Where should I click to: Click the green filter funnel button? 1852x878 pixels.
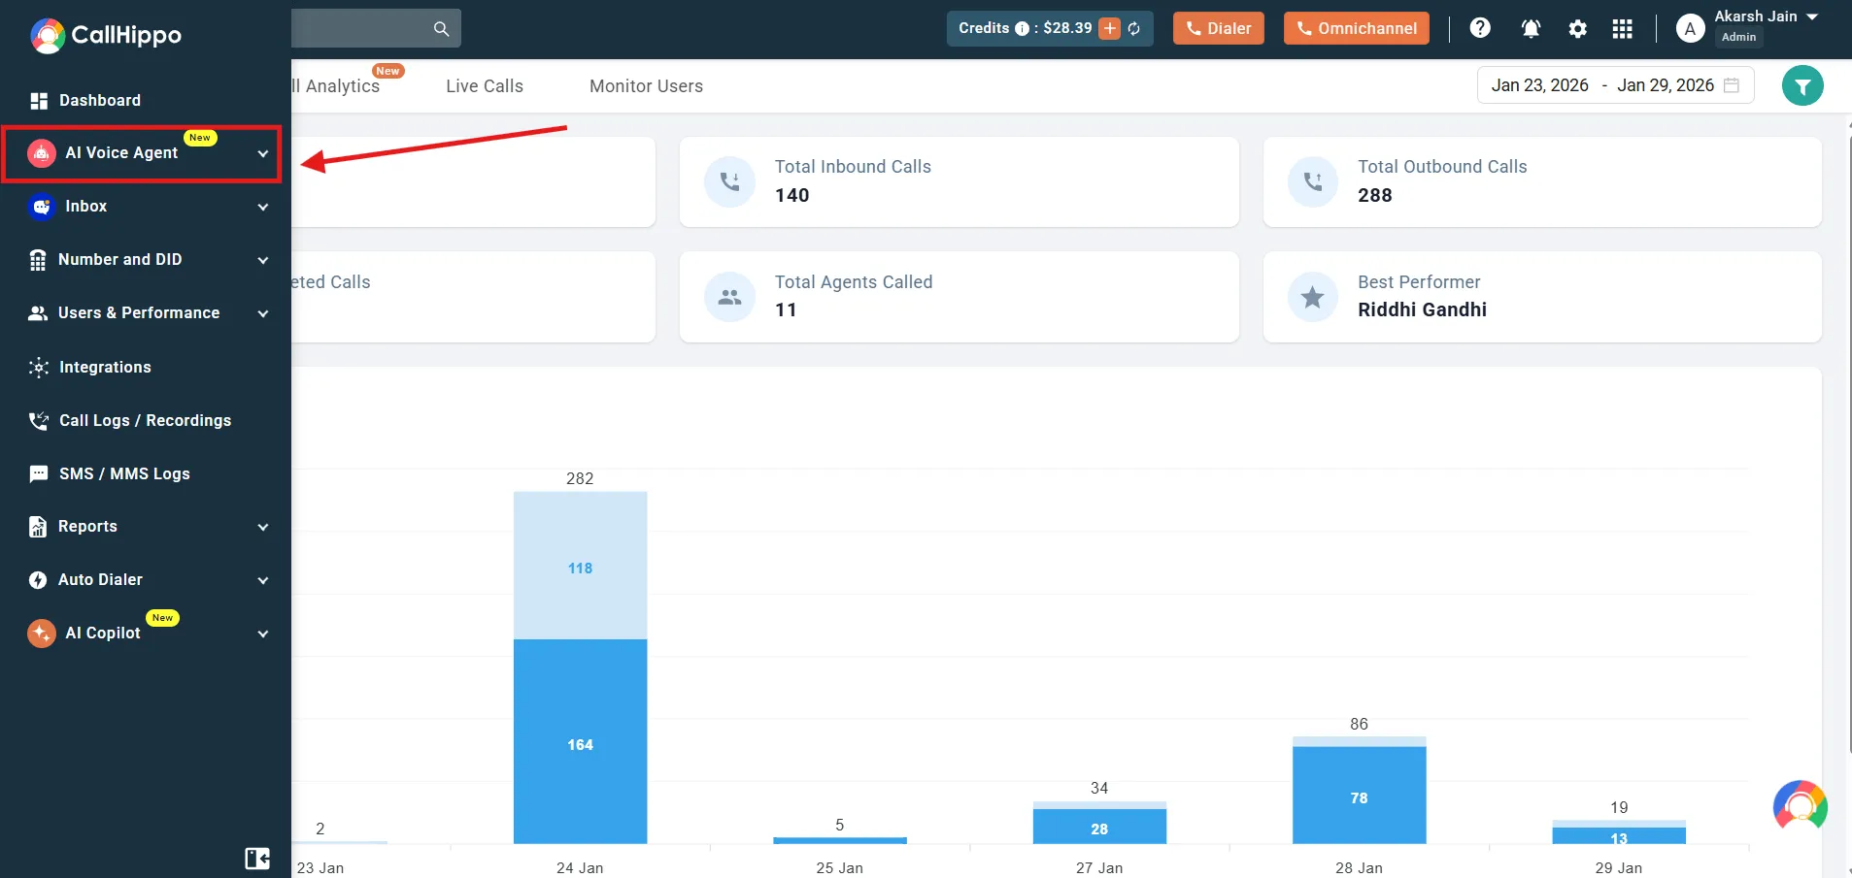point(1802,86)
